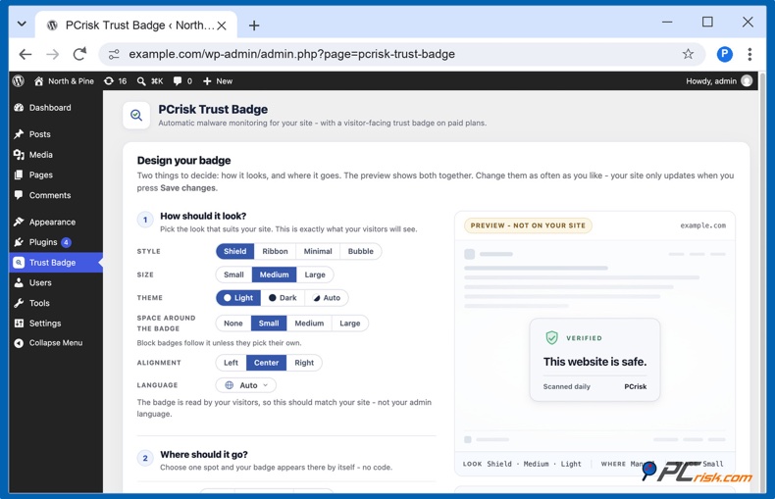The image size is (775, 499).
Task: Open the 16 pending updates icon
Action: (115, 81)
